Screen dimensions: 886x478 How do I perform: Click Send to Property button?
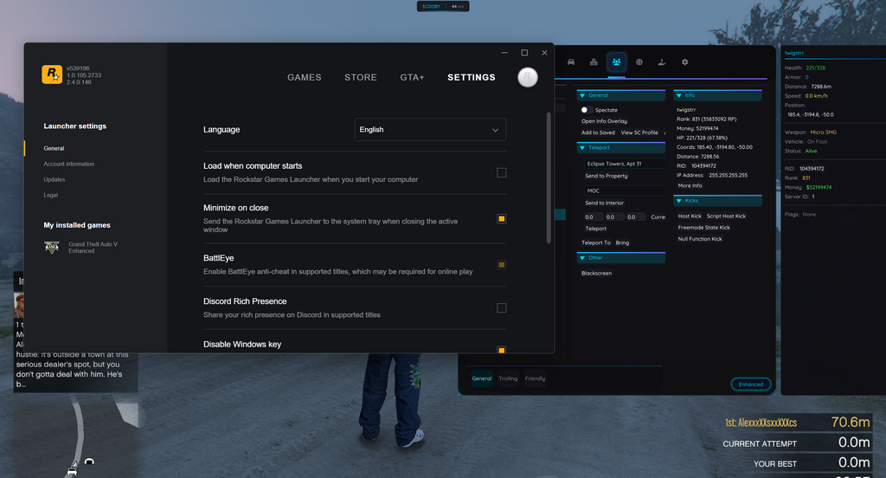coord(607,176)
